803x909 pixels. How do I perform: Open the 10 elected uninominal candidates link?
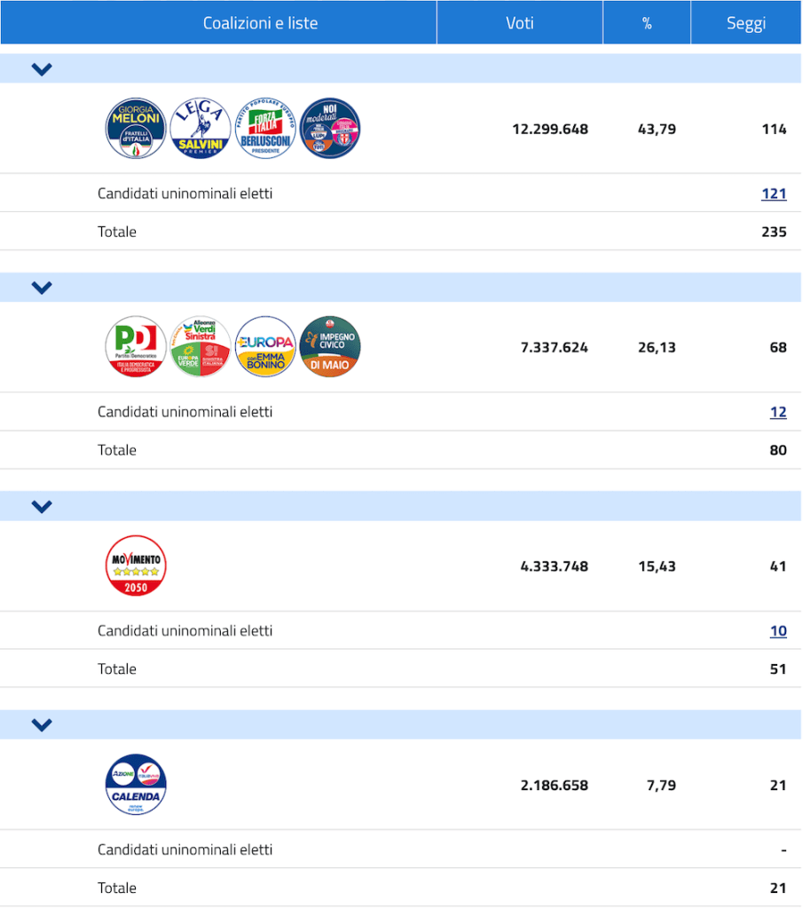(x=777, y=631)
